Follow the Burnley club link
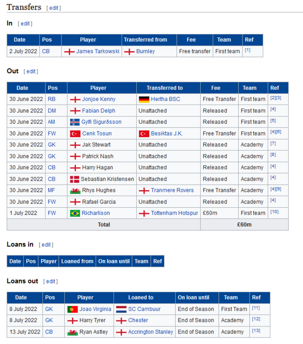 click(146, 51)
